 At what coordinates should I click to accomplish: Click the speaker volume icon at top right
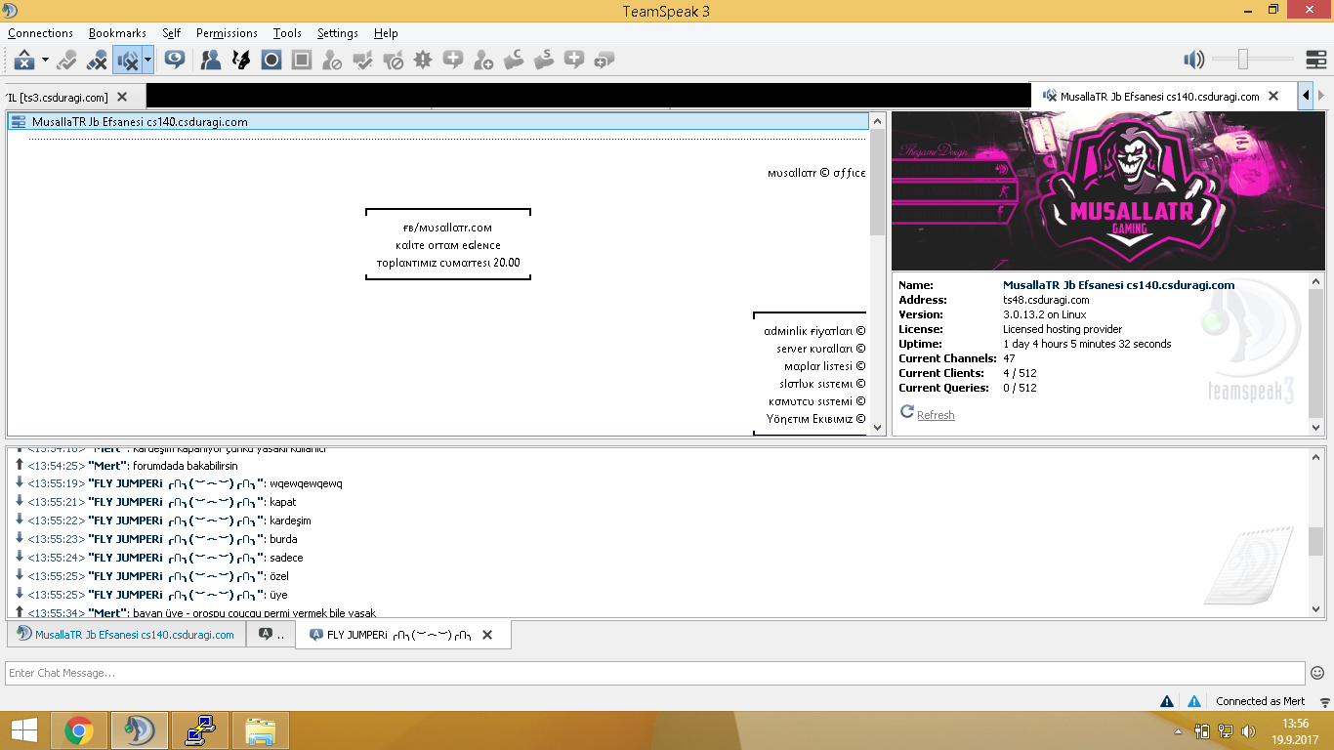coord(1193,61)
